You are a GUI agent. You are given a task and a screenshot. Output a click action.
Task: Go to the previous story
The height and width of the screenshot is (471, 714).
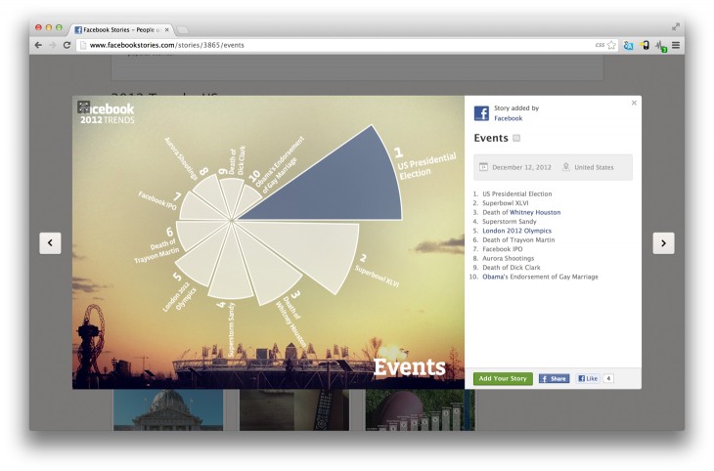click(x=50, y=243)
